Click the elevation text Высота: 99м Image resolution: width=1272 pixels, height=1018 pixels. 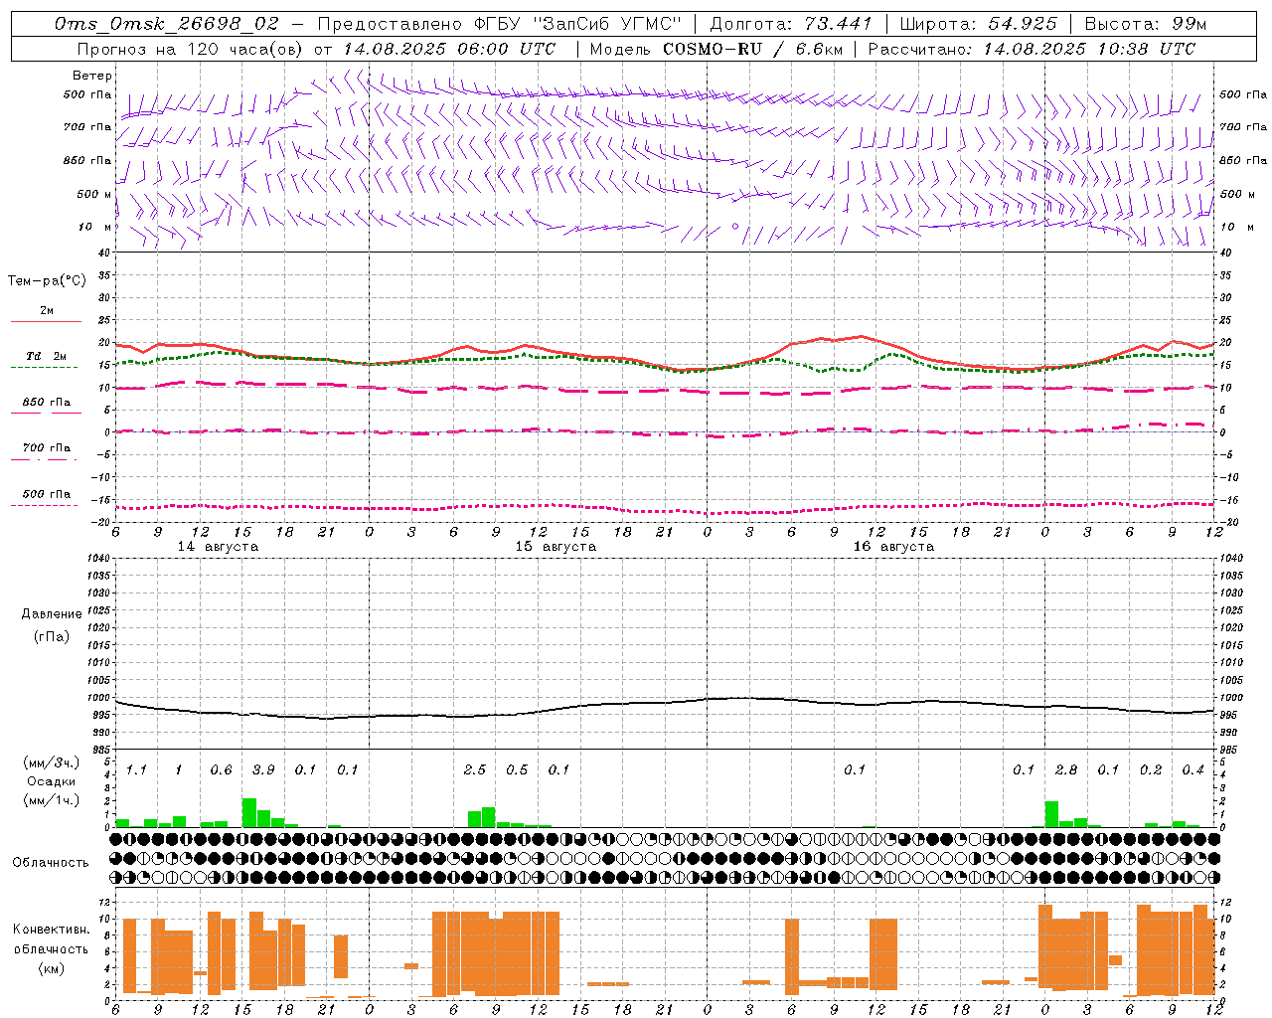click(x=1145, y=23)
